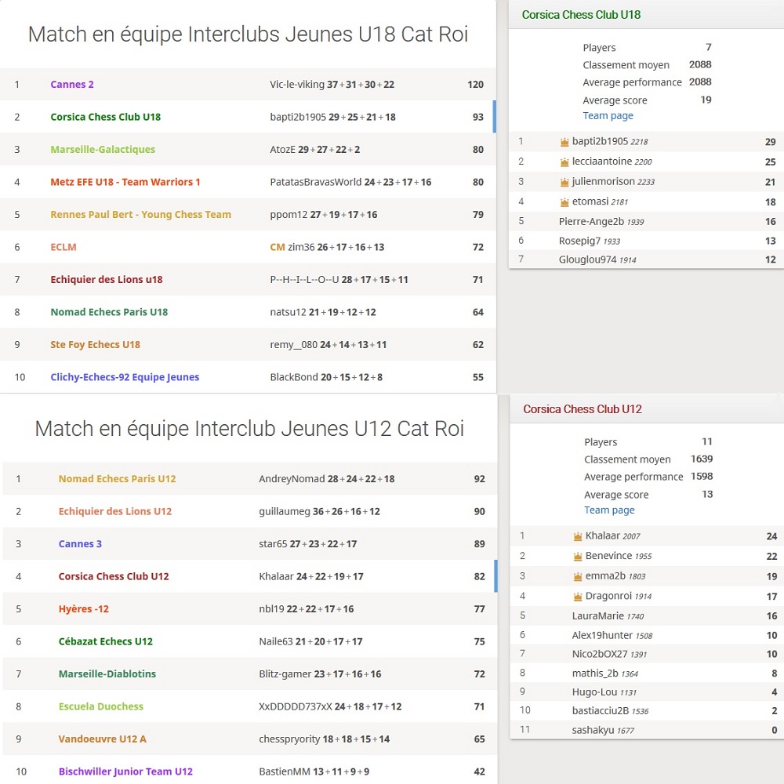This screenshot has height=784, width=784.
Task: Click crown icon next to Dragonroi
Action: coord(578,597)
